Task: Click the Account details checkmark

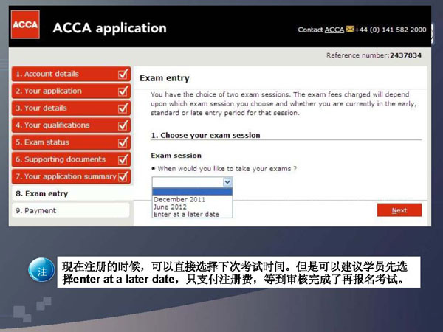Action: click(x=123, y=74)
